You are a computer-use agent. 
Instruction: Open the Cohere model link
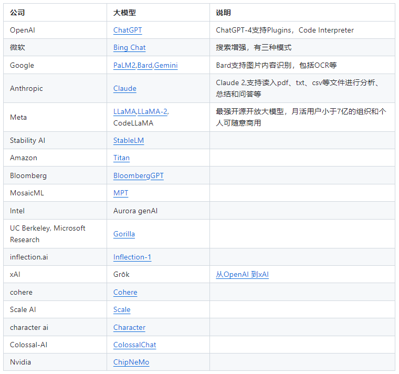125,292
